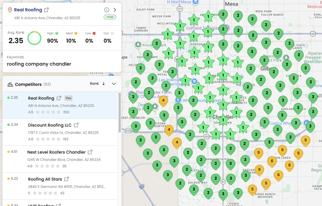The width and height of the screenshot is (322, 206).
Task: Click the Interstate 10 shield on map
Action: (x=142, y=186)
